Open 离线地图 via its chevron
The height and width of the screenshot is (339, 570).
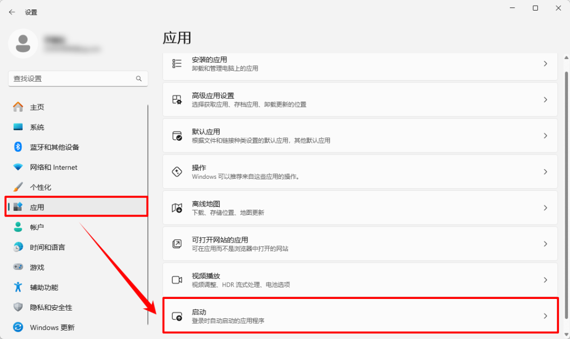tap(545, 208)
